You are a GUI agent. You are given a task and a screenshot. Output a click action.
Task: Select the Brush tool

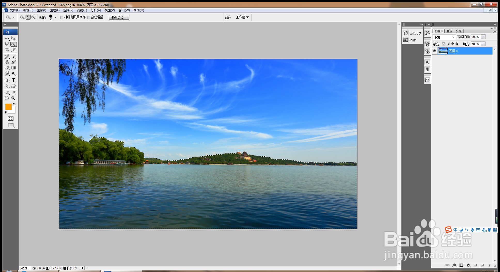click(13, 56)
